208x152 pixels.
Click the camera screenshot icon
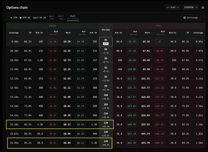point(203,7)
